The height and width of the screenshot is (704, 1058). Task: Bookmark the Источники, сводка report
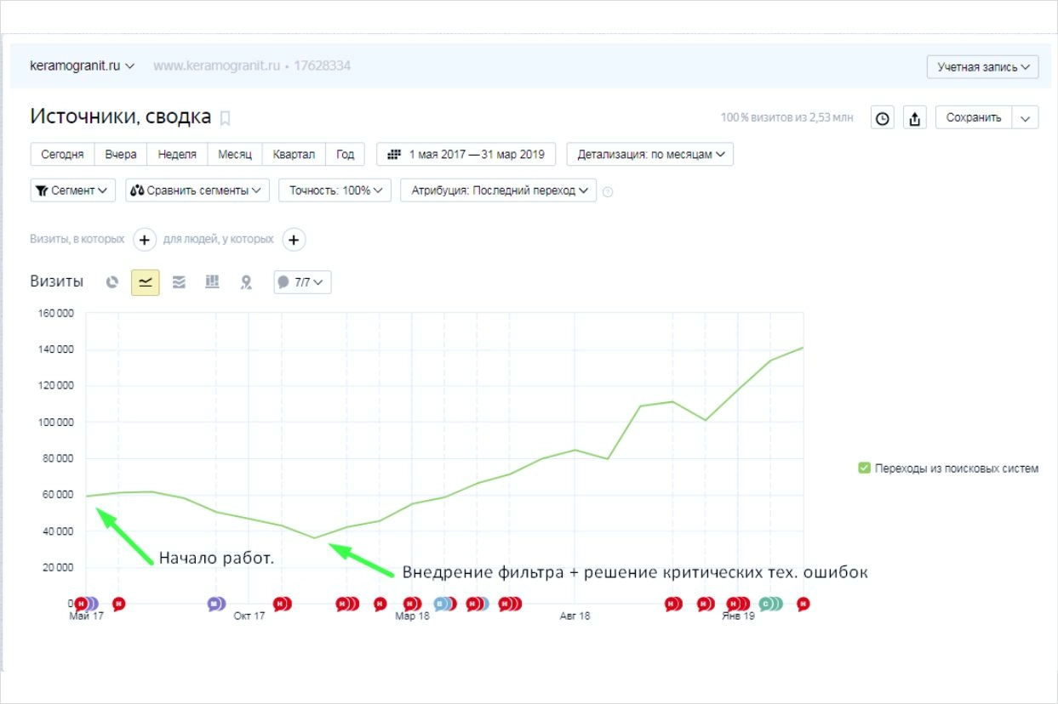[x=226, y=118]
